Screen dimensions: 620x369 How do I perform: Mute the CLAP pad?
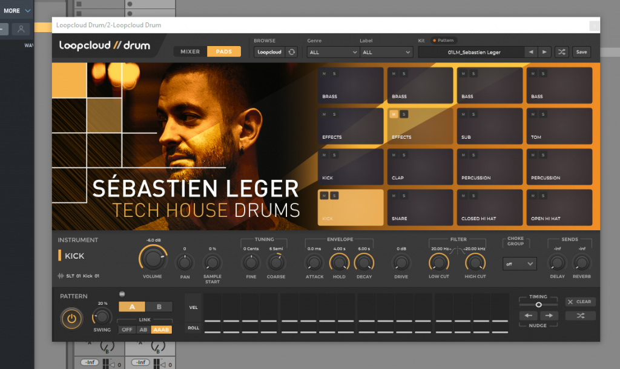(394, 155)
